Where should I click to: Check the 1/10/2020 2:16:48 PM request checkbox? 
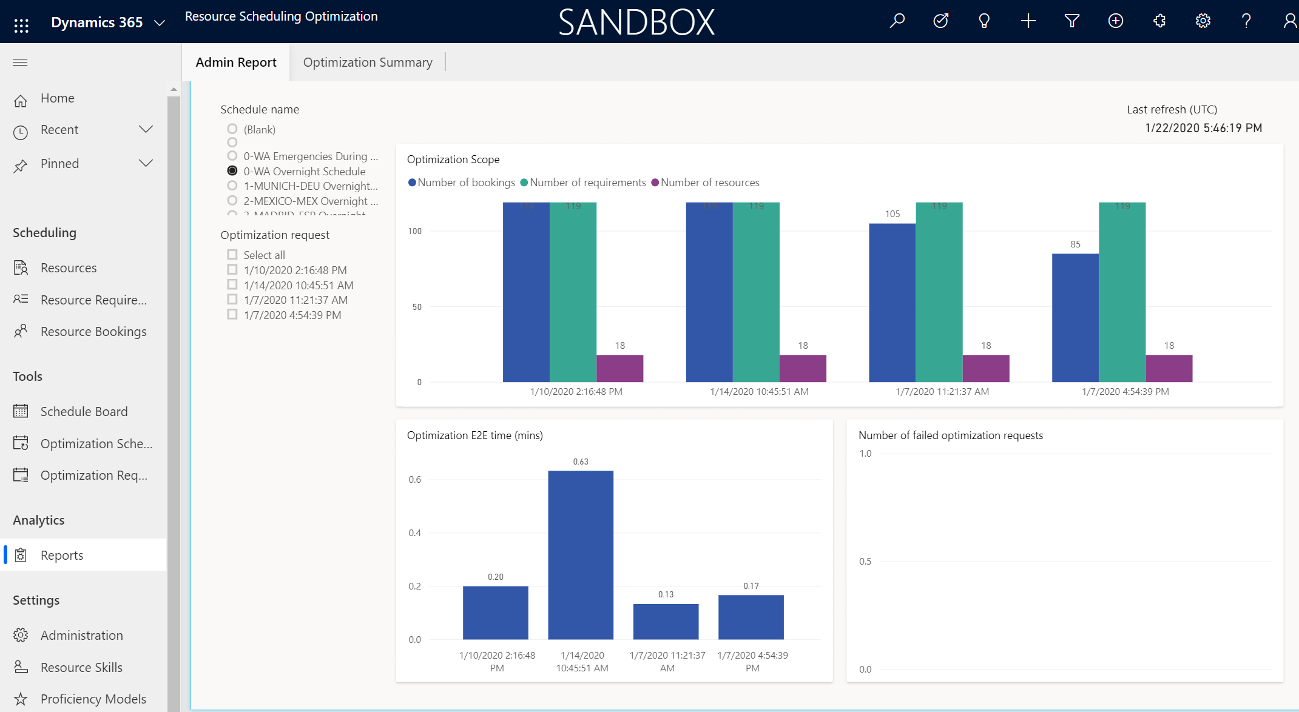(x=232, y=270)
